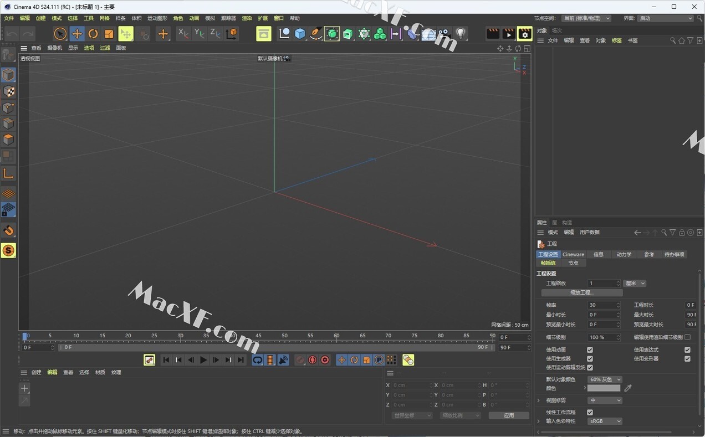705x437 pixels.
Task: Toggle playback sound icon
Action: [283, 360]
